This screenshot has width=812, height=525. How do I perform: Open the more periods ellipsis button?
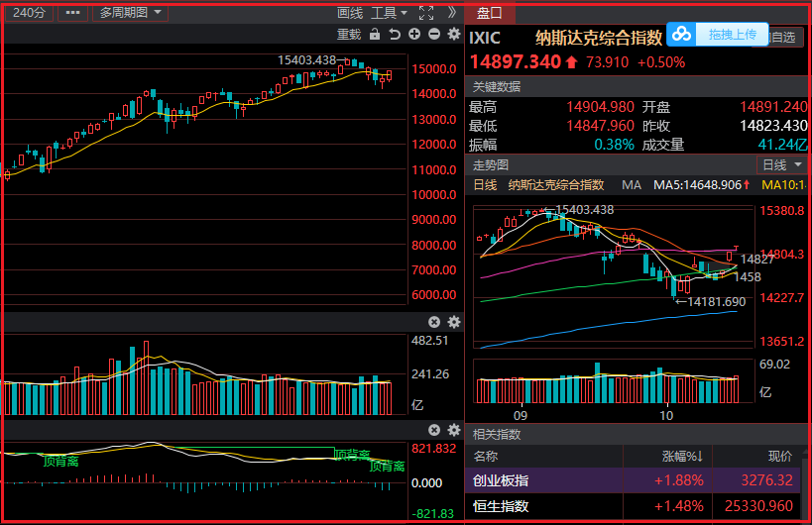(72, 13)
